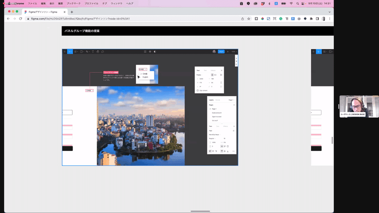This screenshot has height=213, width=379.
Task: Click the 日本語 dropdown in the popup preview
Action: pos(143,69)
